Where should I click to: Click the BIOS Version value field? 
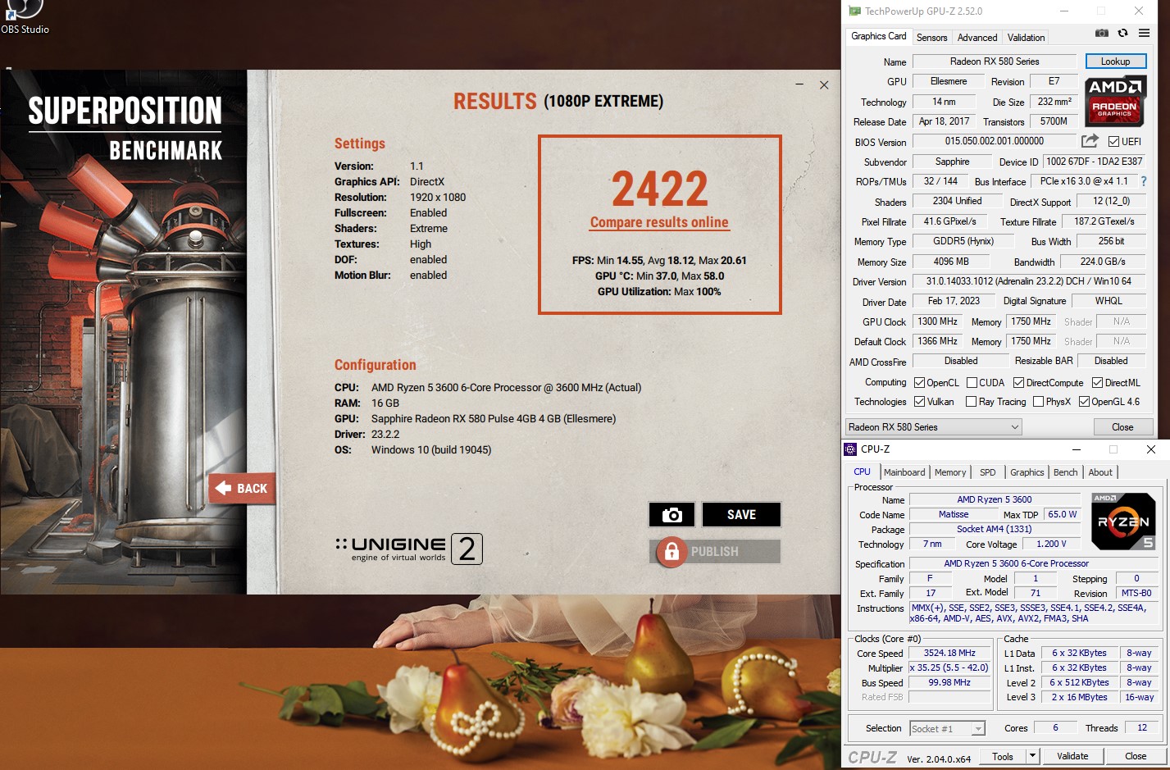pyautogui.click(x=995, y=141)
